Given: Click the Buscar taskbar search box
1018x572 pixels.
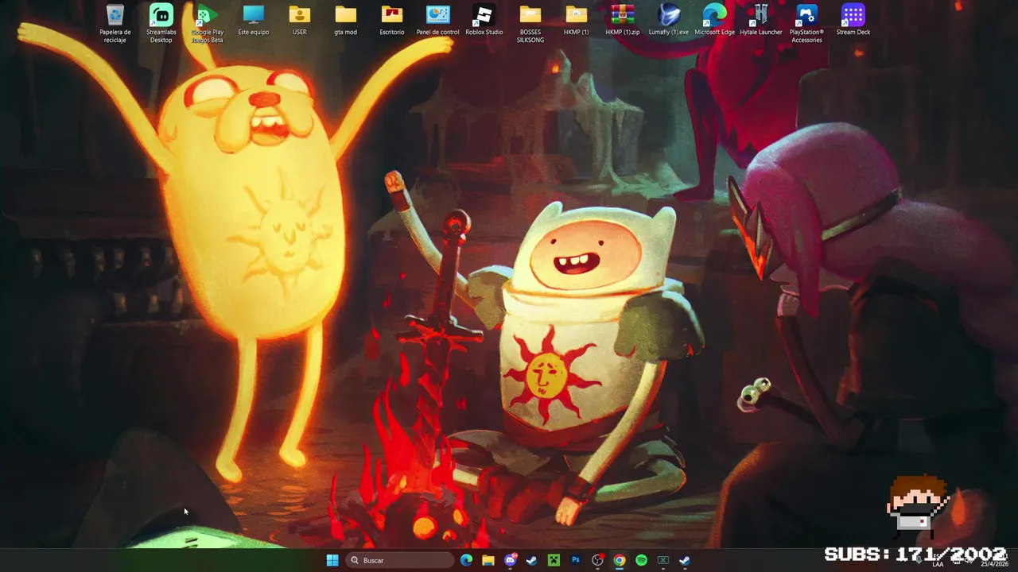Looking at the screenshot, I should (x=398, y=560).
